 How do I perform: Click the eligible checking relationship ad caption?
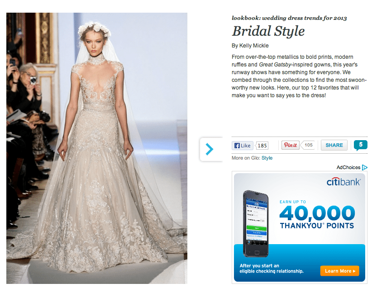click(272, 268)
